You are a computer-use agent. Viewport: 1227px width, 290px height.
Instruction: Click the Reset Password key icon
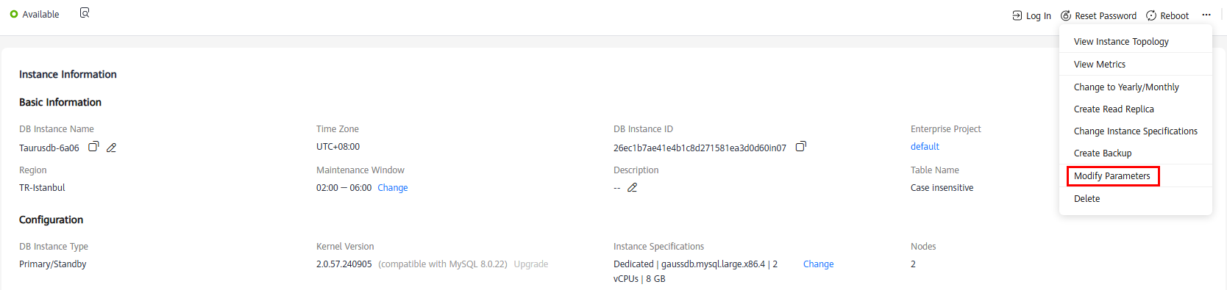(x=1066, y=15)
